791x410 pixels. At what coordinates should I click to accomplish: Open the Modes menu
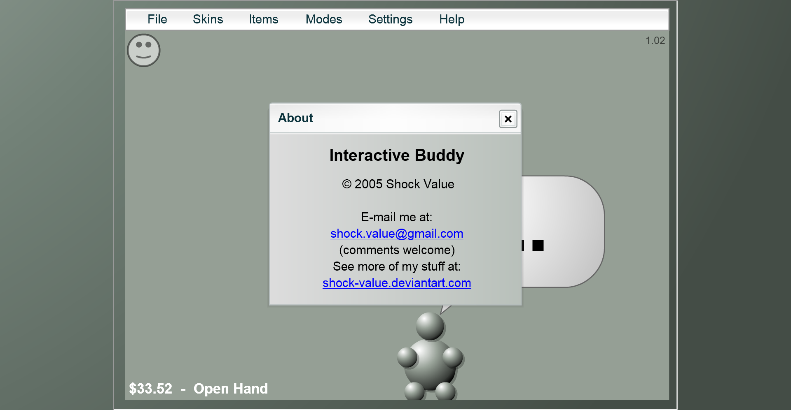pyautogui.click(x=324, y=19)
